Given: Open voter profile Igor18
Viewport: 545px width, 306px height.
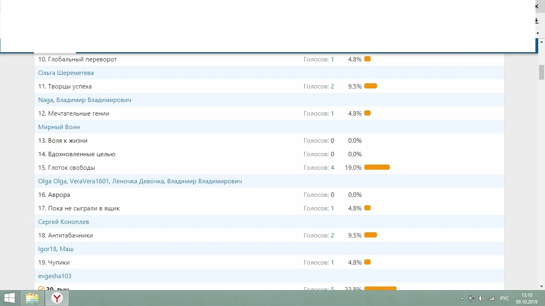Looking at the screenshot, I should [47, 249].
